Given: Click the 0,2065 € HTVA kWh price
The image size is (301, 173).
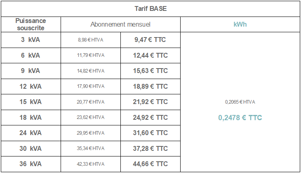Looking at the screenshot, I should [240, 102].
